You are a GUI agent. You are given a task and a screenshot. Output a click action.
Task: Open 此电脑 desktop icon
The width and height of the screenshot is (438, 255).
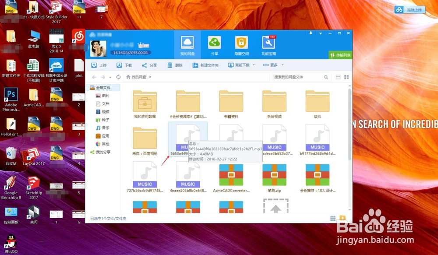34,39
